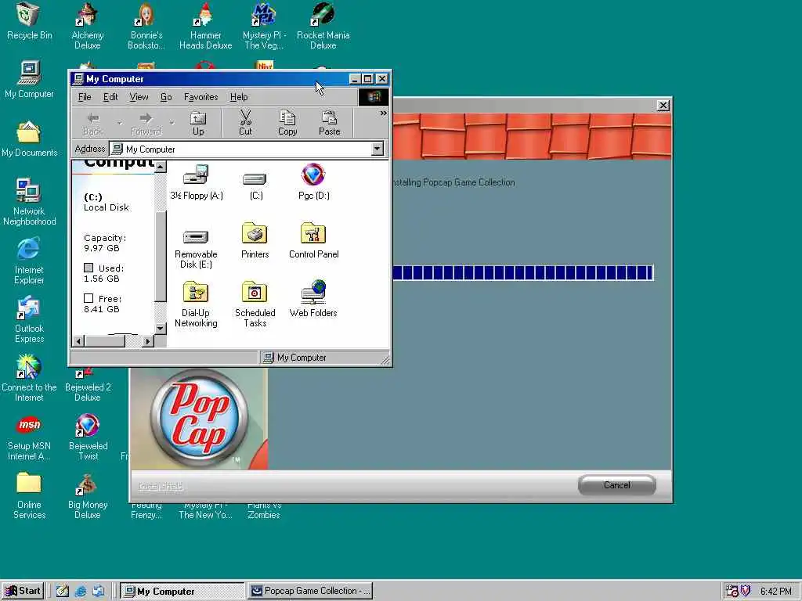Open the Printers folder
This screenshot has height=601, width=802.
[255, 239]
